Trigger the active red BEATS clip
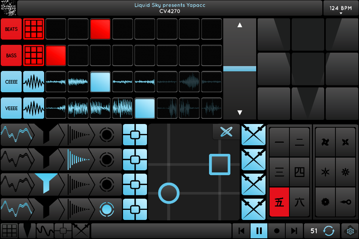Screen dimensions: 359x239 pyautogui.click(x=100, y=29)
